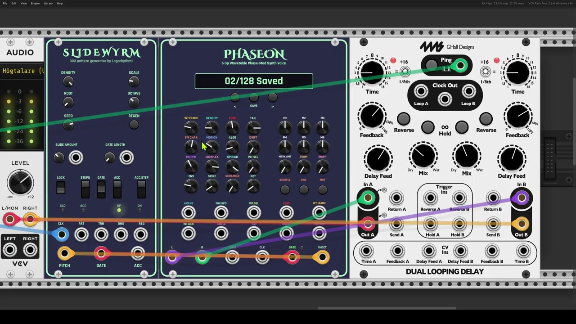Click Slidewyrm PITCH output jack
This screenshot has height=324, width=576.
(65, 254)
